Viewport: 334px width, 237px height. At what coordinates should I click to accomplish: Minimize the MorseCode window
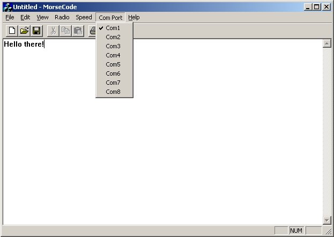tap(308, 7)
